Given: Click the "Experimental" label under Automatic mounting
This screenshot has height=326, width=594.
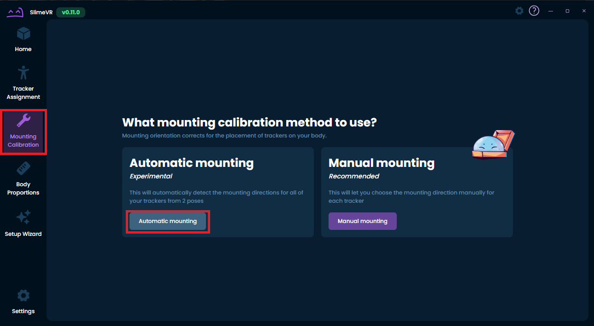Looking at the screenshot, I should (x=151, y=176).
